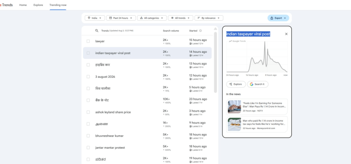Viewport: 351px width, 164px height.
Task: Click the category shapes icon in All categories
Action: (141, 18)
